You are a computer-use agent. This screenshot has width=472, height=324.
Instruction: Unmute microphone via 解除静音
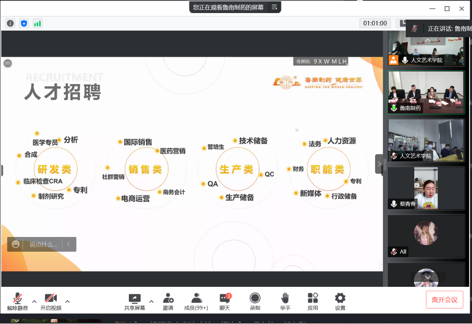point(18,302)
